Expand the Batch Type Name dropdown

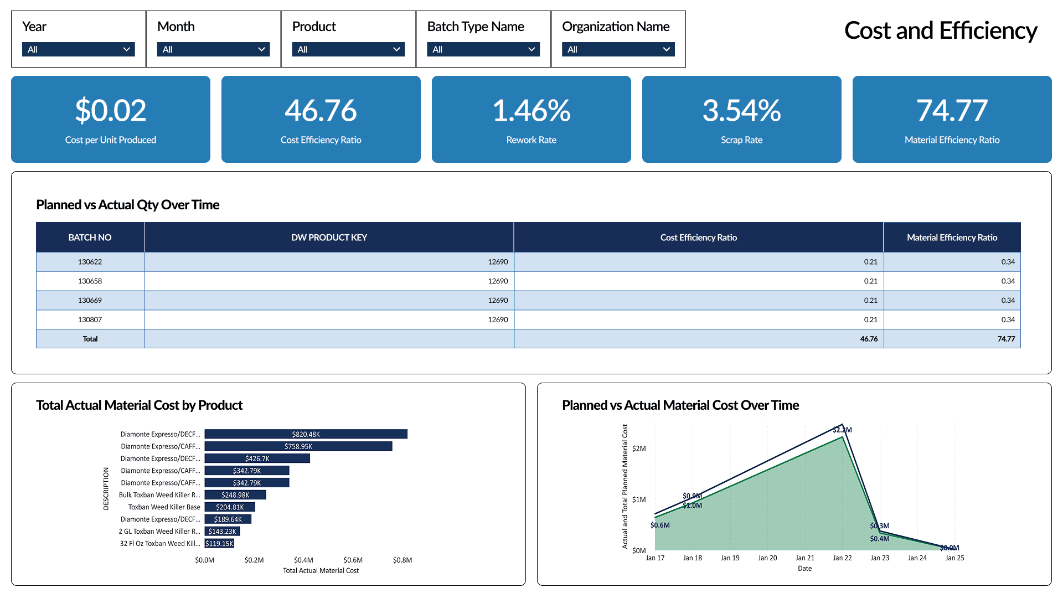pyautogui.click(x=483, y=49)
